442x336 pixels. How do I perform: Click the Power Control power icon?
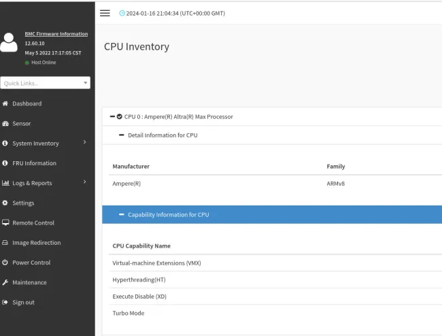point(5,263)
